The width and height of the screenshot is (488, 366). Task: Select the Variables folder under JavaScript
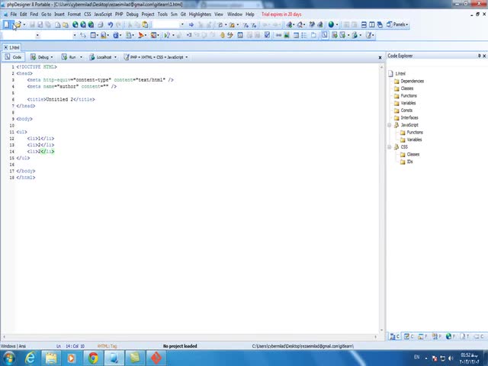pos(411,140)
